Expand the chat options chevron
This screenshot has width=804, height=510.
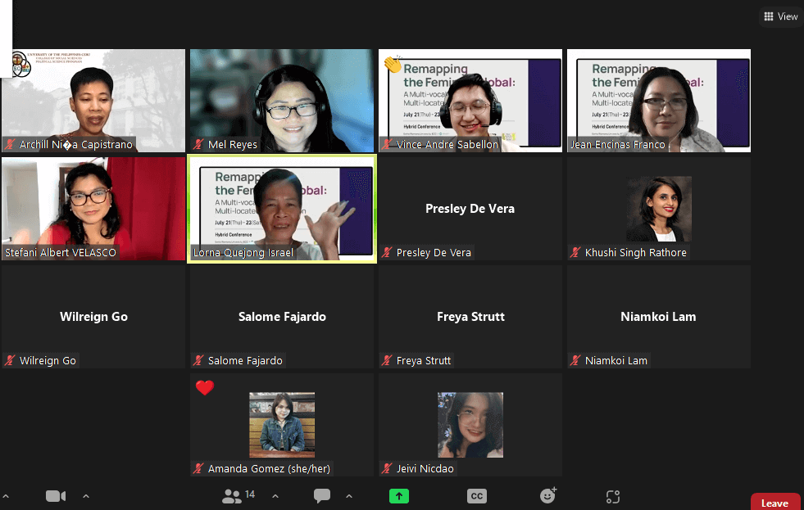pos(349,496)
